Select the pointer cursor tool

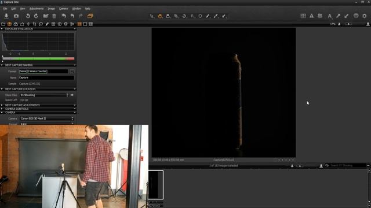pos(152,16)
